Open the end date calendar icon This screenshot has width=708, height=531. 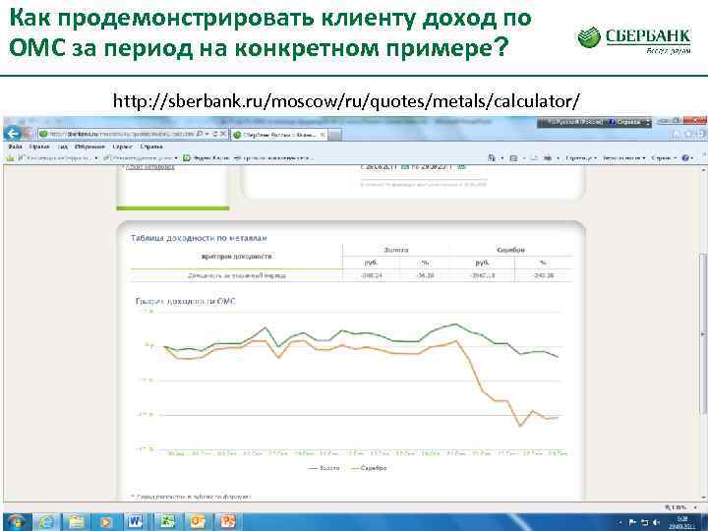(x=461, y=167)
